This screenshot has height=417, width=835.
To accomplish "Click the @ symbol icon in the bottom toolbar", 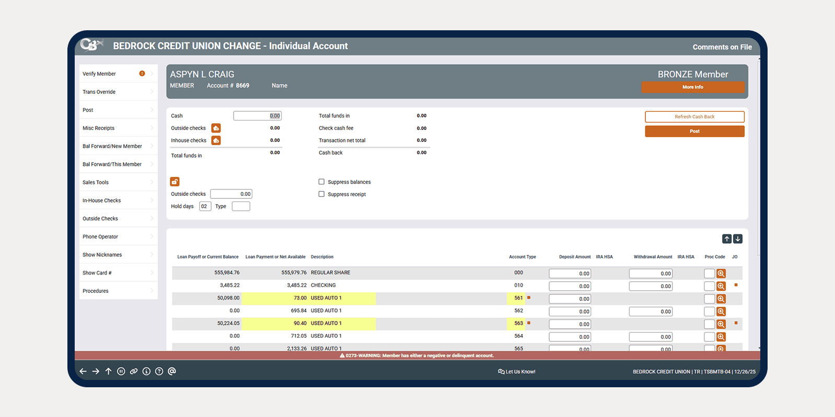I will pos(172,372).
